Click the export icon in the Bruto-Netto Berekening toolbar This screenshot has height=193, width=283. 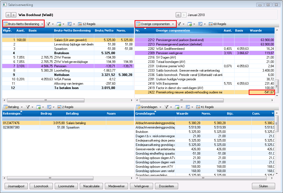(59, 24)
